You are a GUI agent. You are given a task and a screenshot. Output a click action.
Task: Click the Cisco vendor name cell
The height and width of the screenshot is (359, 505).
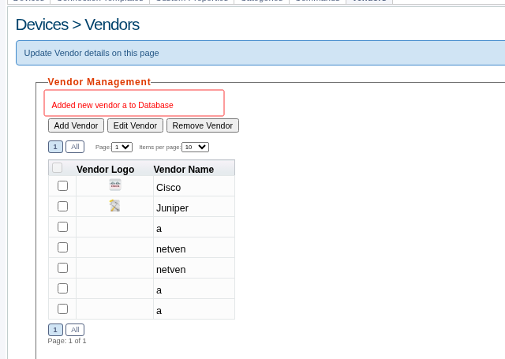(194, 187)
